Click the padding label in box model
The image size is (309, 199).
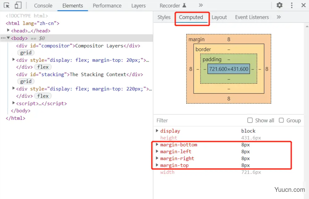(212, 59)
